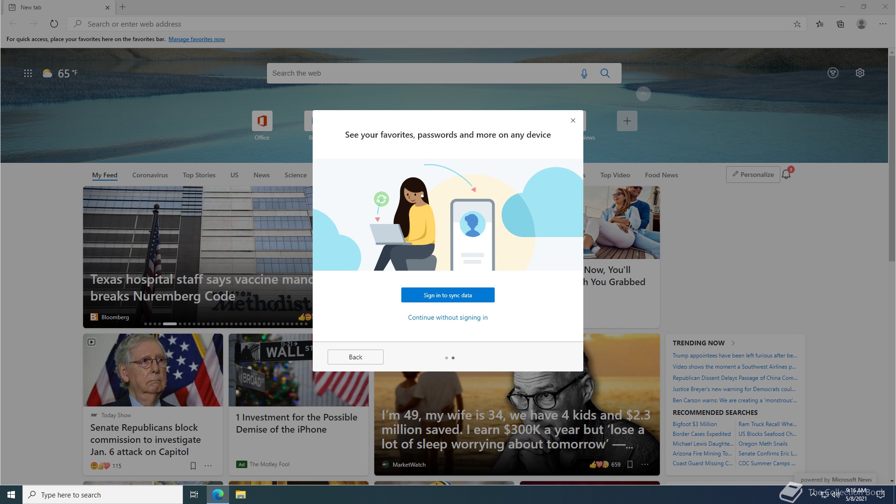Click the Windows taskbar search box
The image size is (896, 504).
[103, 495]
